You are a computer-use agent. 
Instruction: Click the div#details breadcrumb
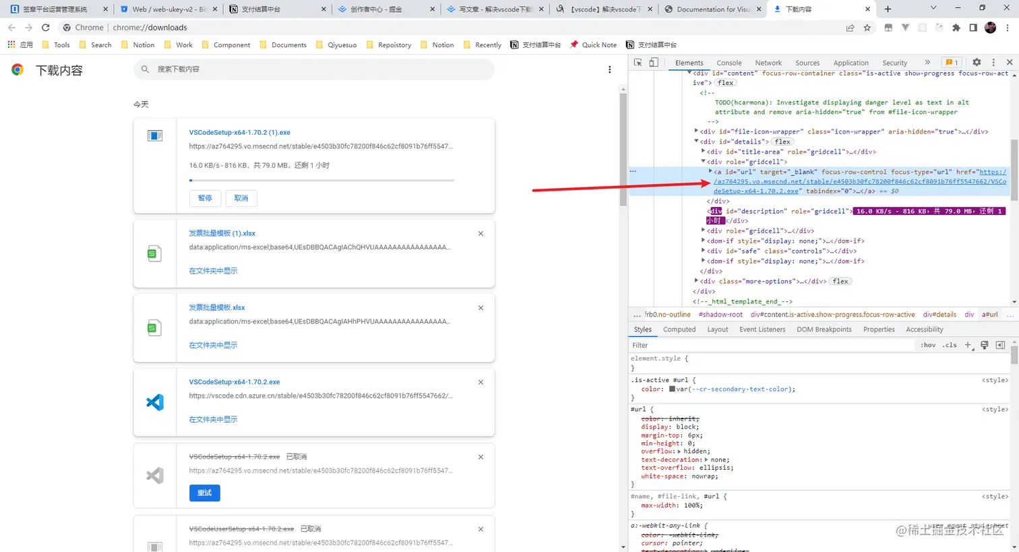point(939,315)
